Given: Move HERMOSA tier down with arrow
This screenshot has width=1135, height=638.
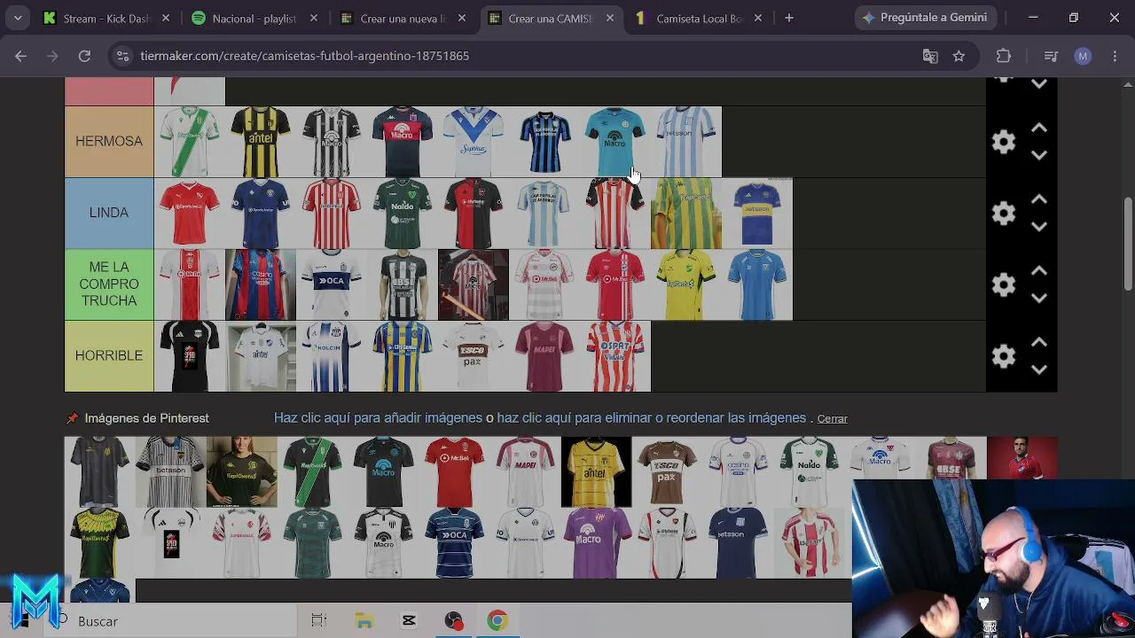Looking at the screenshot, I should (x=1039, y=155).
